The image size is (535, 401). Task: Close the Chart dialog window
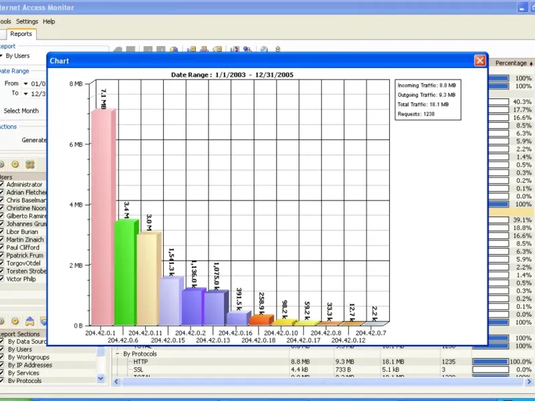tap(479, 61)
